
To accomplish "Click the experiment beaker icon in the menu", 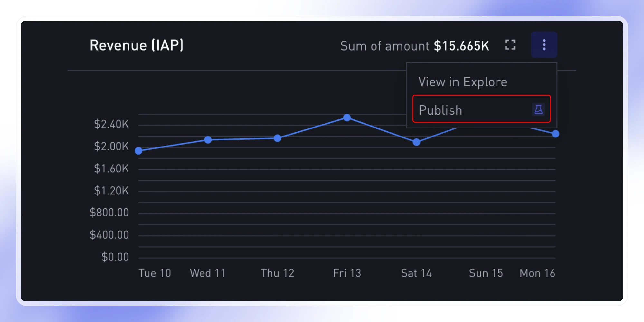I will 538,110.
